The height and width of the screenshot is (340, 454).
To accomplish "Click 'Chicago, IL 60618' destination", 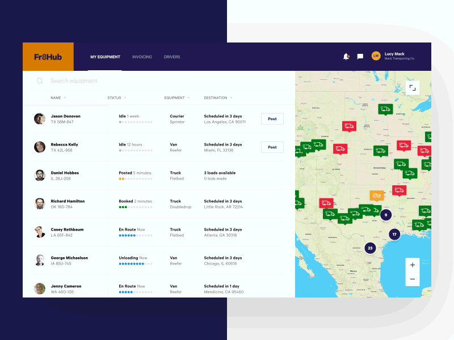I will (220, 263).
